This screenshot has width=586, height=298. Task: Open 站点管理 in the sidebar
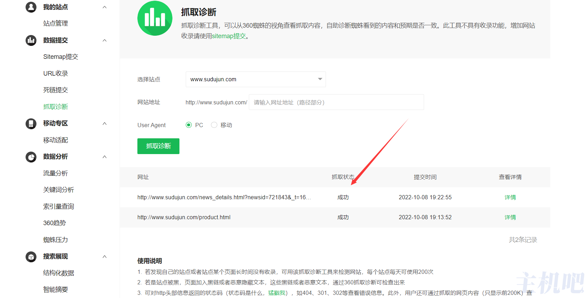click(55, 23)
